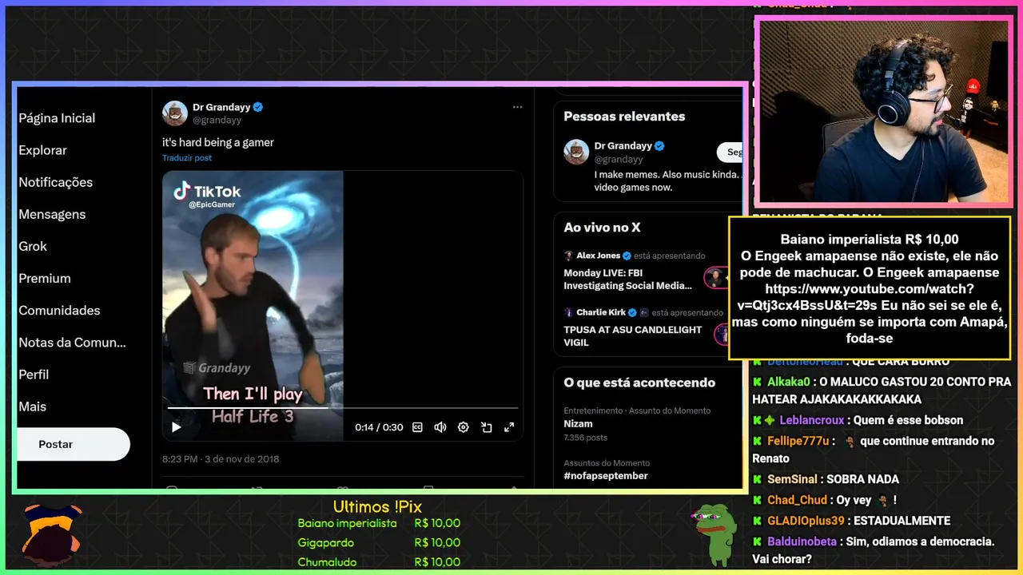Click chat username Fellipe777u
Image resolution: width=1023 pixels, height=575 pixels.
[x=798, y=441]
